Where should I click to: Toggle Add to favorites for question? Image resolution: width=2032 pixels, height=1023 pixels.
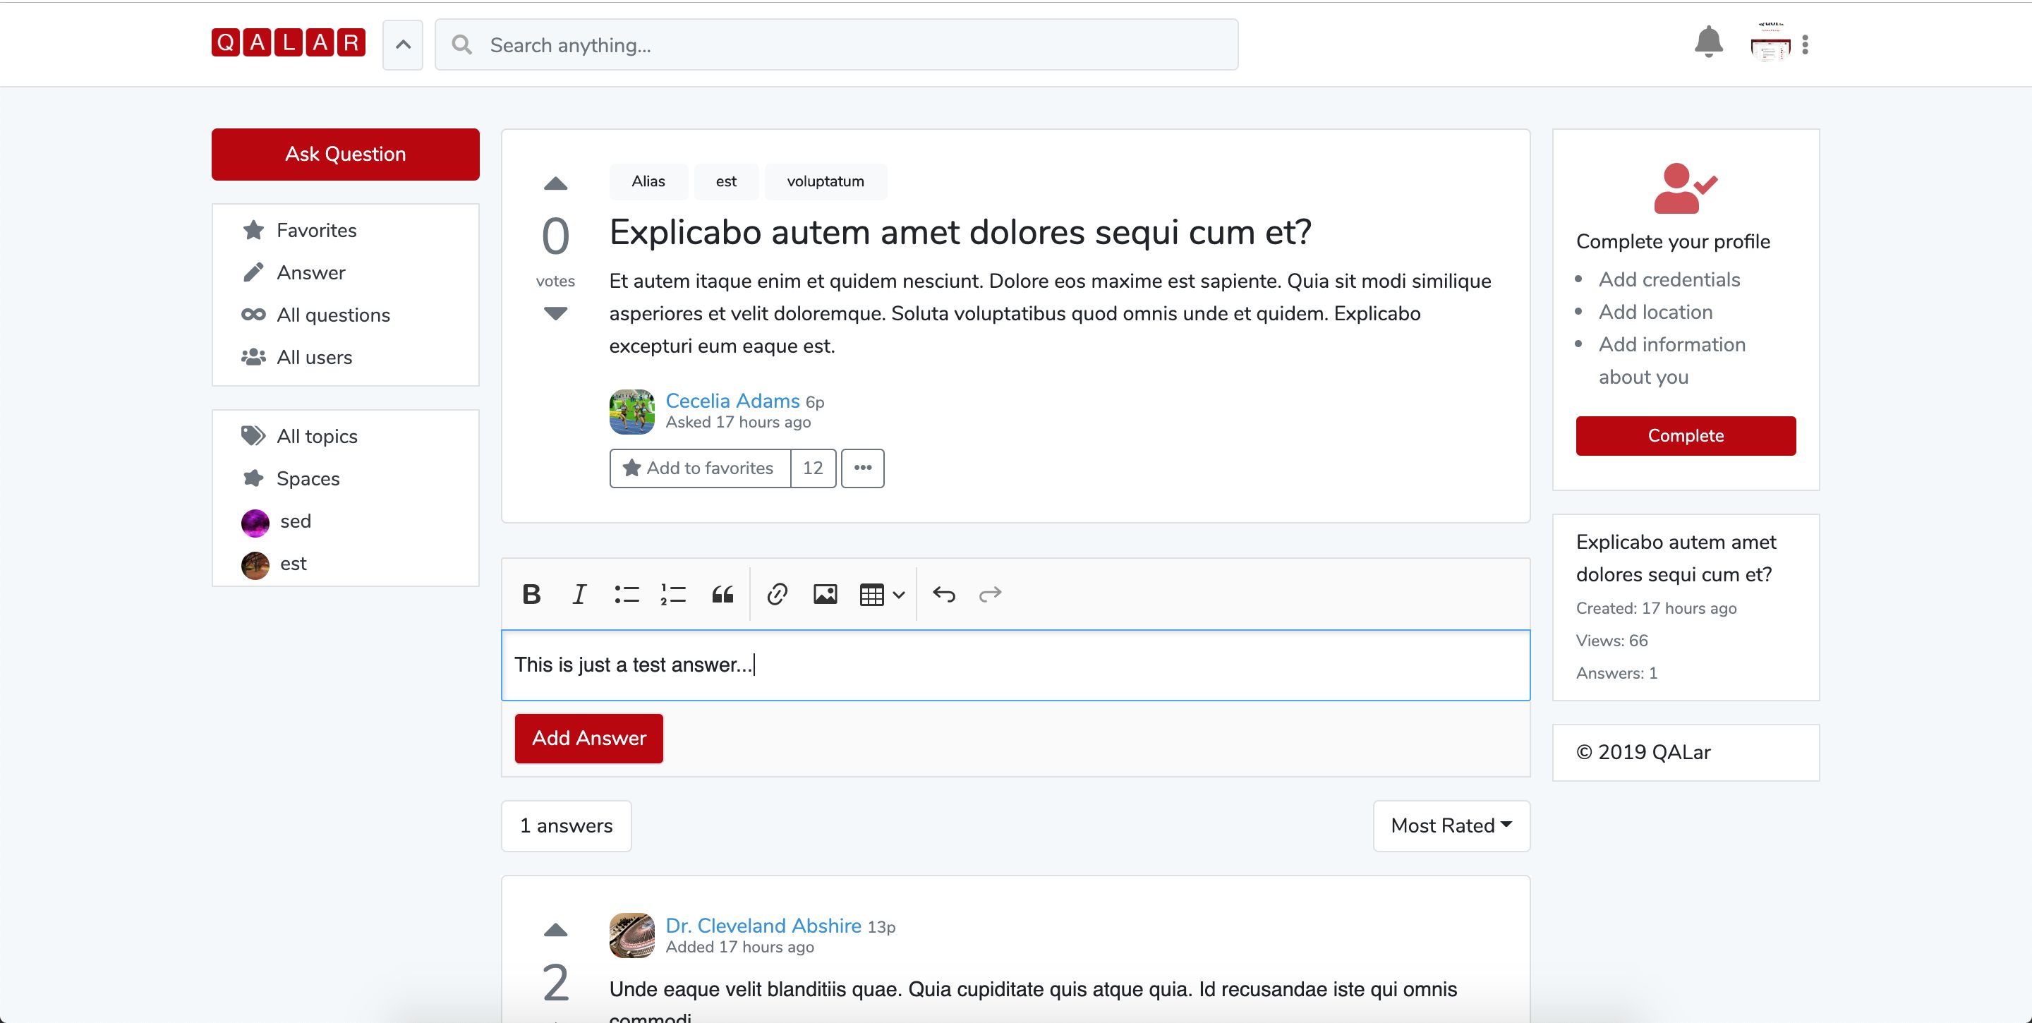click(700, 468)
